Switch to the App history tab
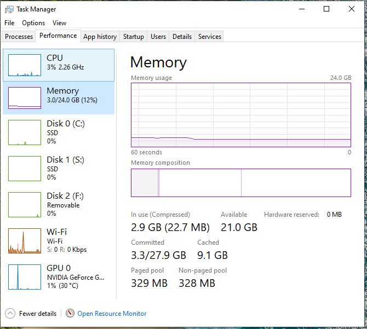The height and width of the screenshot is (329, 367). tap(100, 37)
